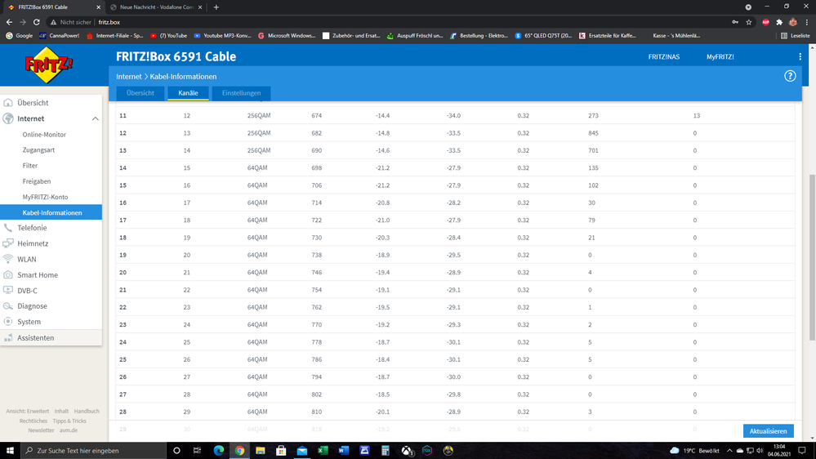
Task: Bookmark this page with the star icon
Action: pyautogui.click(x=749, y=22)
